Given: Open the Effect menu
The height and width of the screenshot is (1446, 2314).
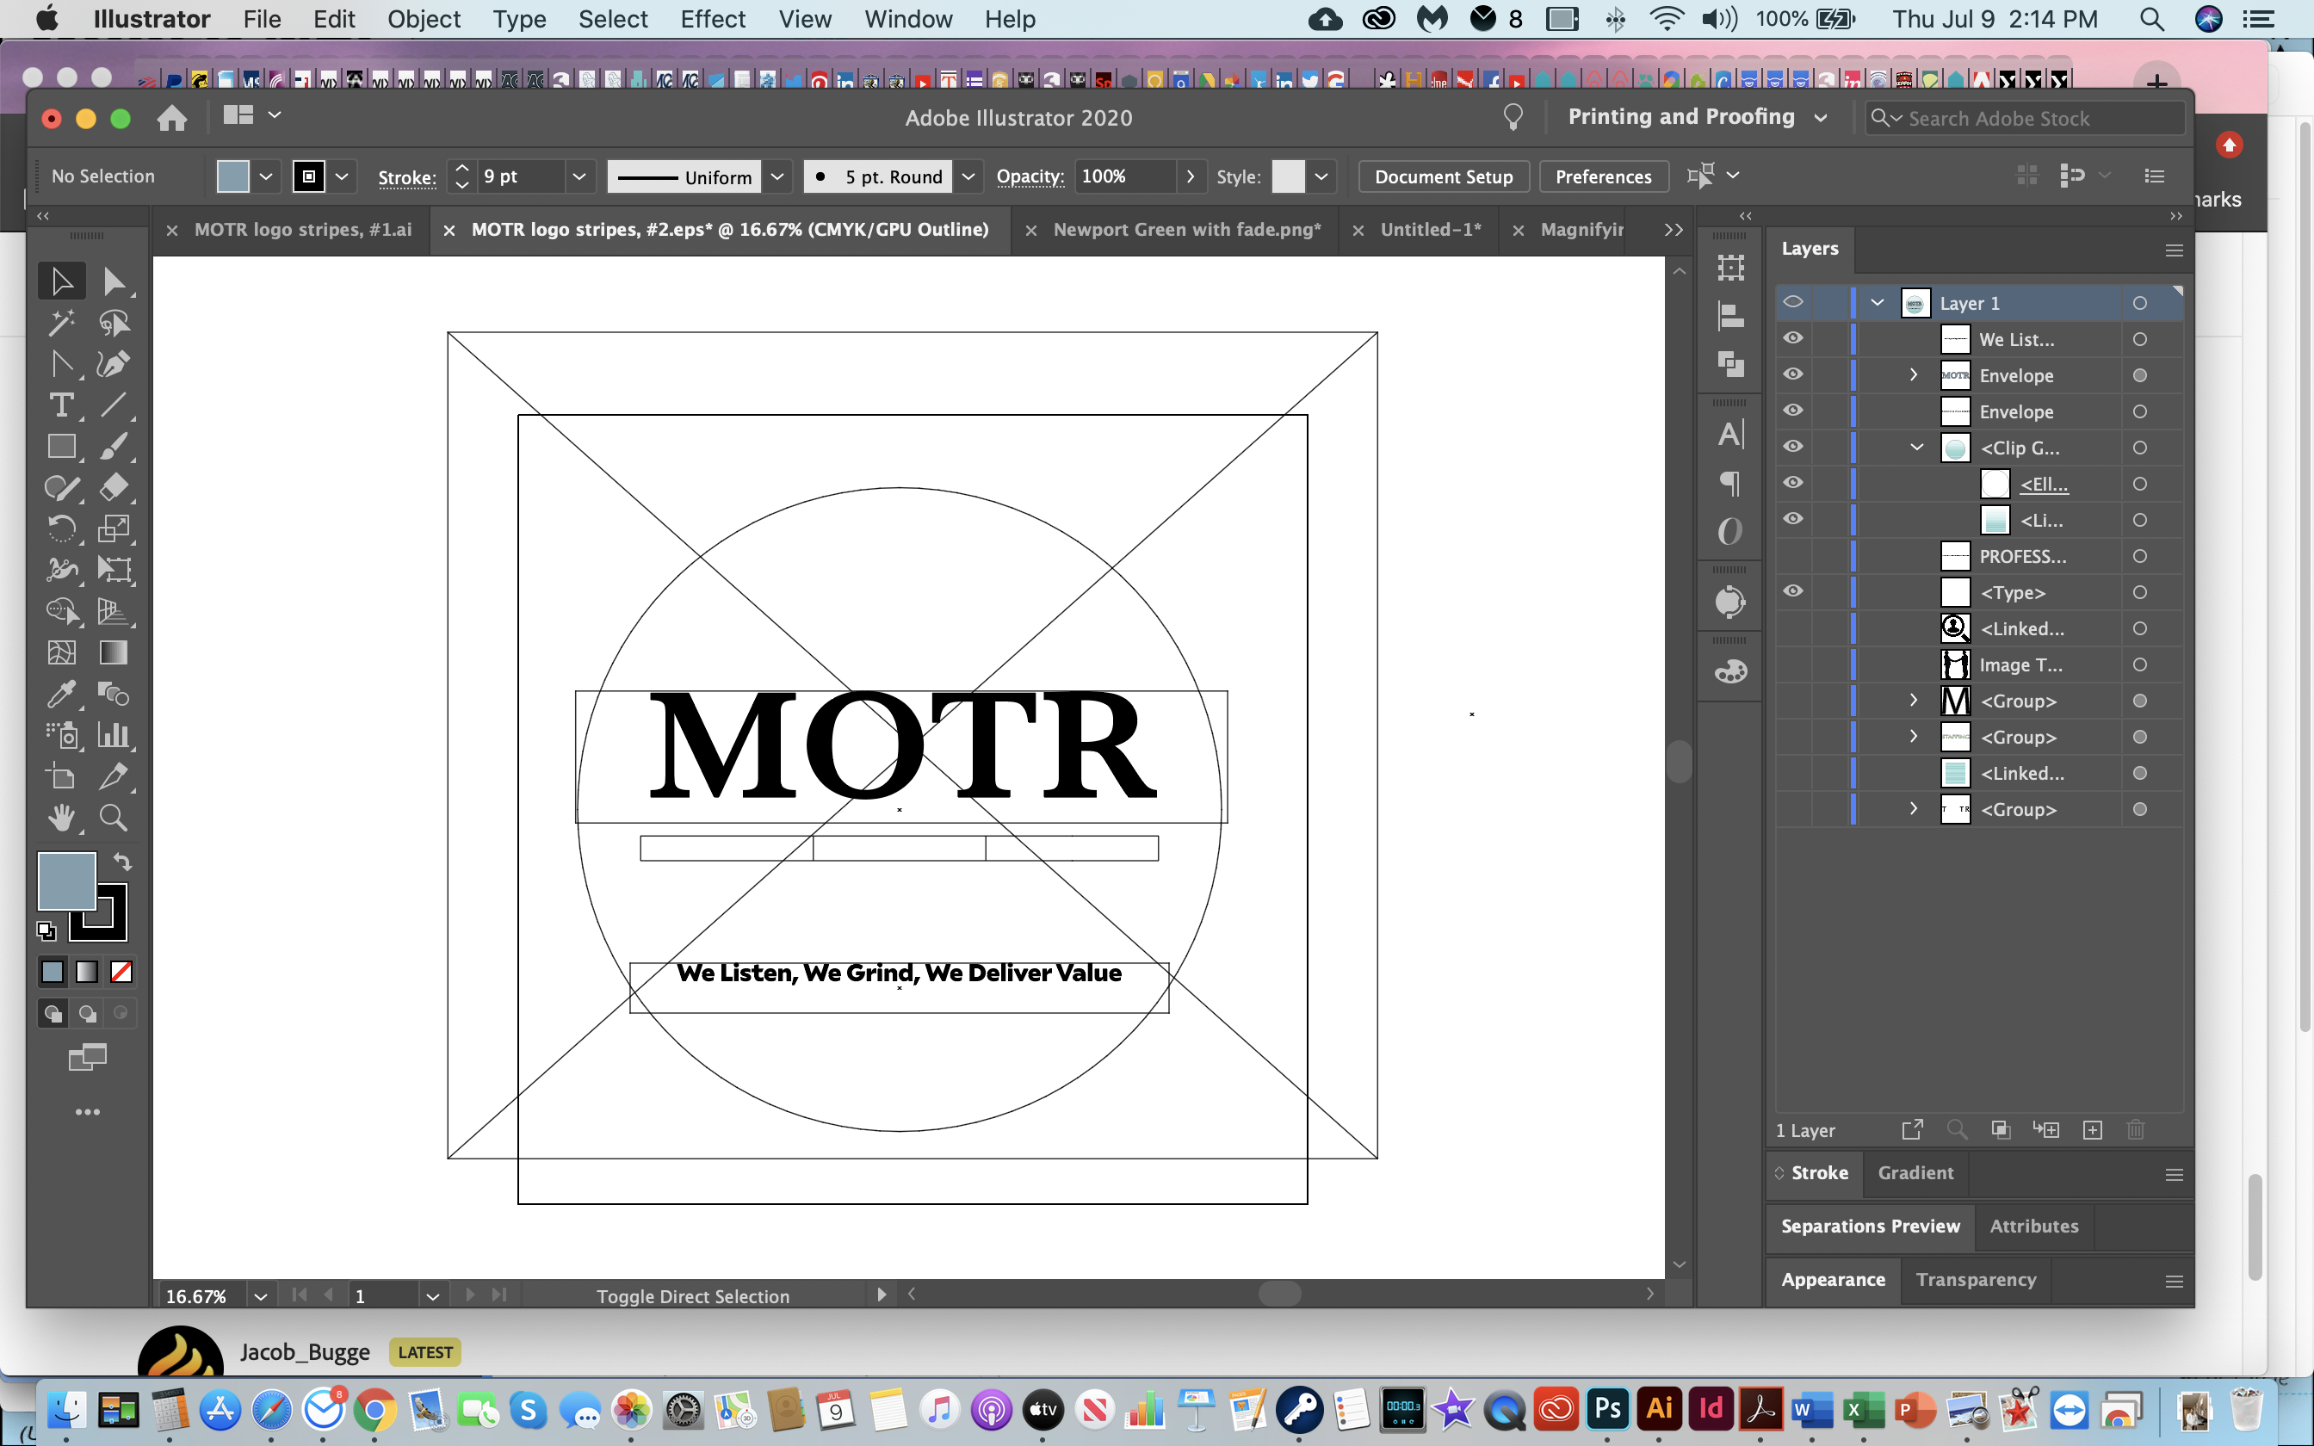Looking at the screenshot, I should 713,19.
